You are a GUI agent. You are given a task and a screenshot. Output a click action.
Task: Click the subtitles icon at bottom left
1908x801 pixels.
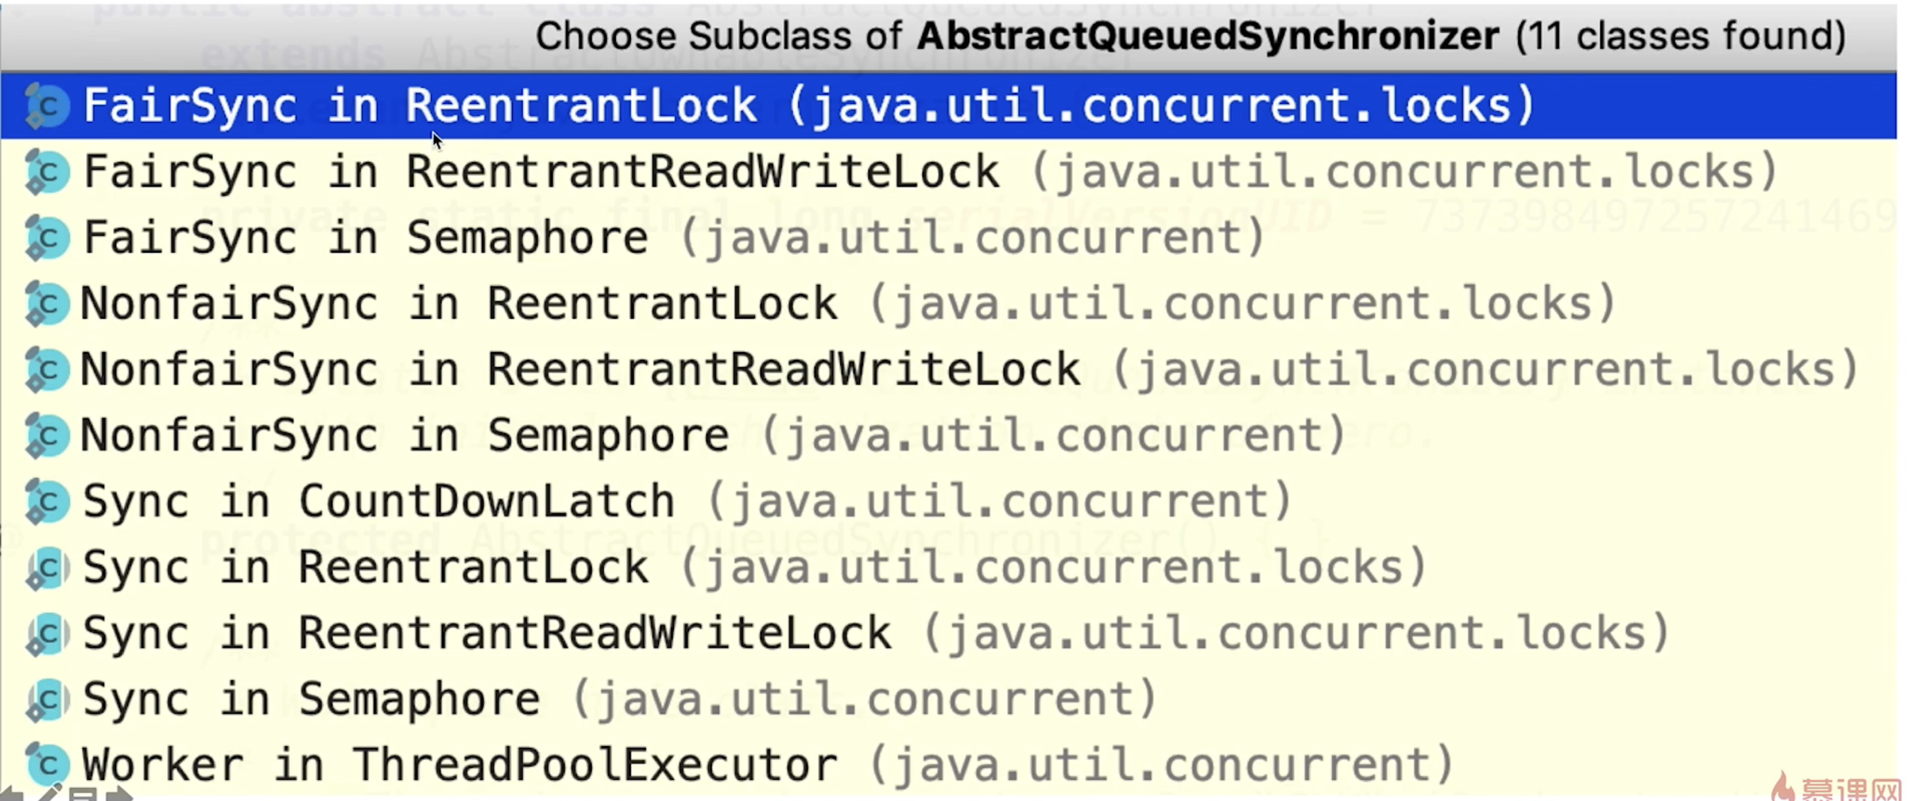click(x=83, y=794)
